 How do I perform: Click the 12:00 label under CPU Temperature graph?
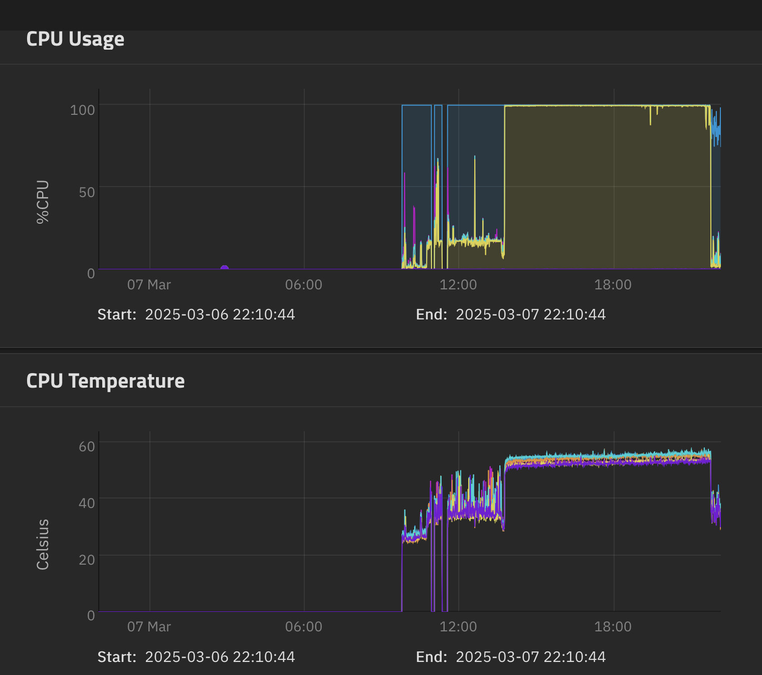click(458, 627)
